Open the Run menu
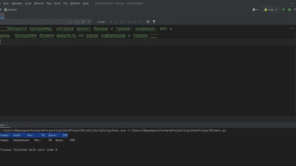Image resolution: width=296 pixels, height=166 pixels. click(x=49, y=3)
